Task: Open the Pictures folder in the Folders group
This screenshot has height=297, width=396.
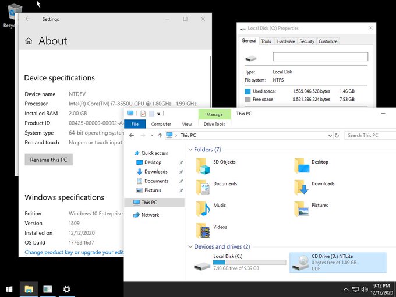Action: 311,209
